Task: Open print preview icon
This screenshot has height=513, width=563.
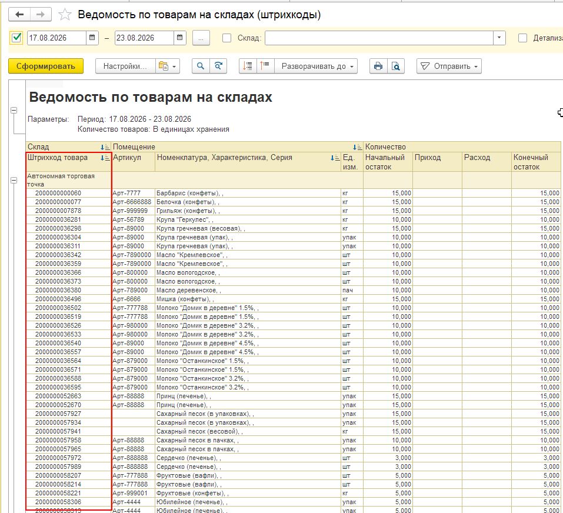Action: pos(396,66)
